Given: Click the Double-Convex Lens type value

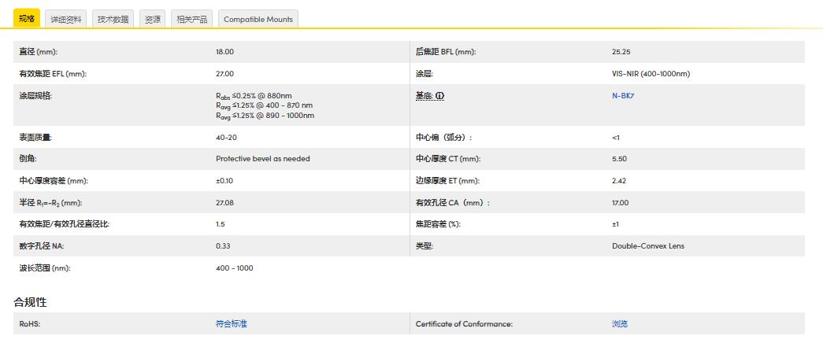Looking at the screenshot, I should (647, 246).
